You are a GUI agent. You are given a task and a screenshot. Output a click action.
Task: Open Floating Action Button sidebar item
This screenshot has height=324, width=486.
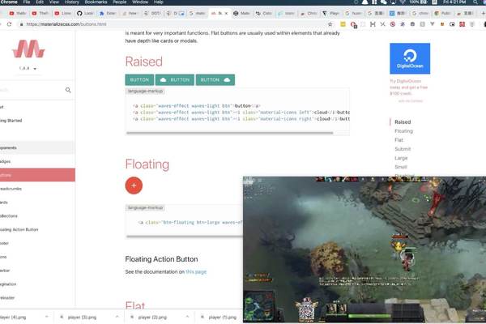coord(37,230)
